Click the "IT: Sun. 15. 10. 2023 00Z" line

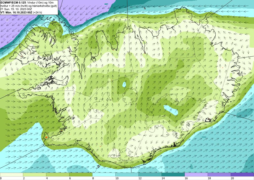[x=16, y=9]
